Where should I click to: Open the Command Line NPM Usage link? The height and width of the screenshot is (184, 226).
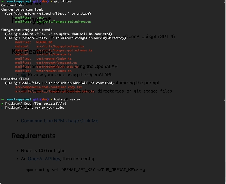[x=60, y=121]
